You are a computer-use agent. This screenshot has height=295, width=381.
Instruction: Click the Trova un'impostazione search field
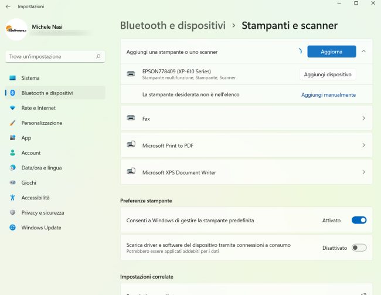pos(55,56)
